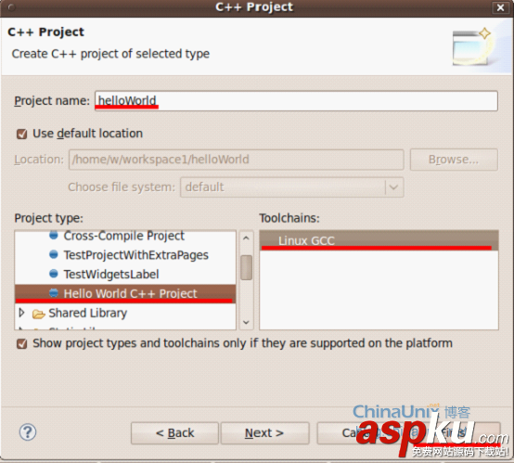514x463 pixels.
Task: Click the Project type scrollbar down arrow
Action: [x=246, y=322]
